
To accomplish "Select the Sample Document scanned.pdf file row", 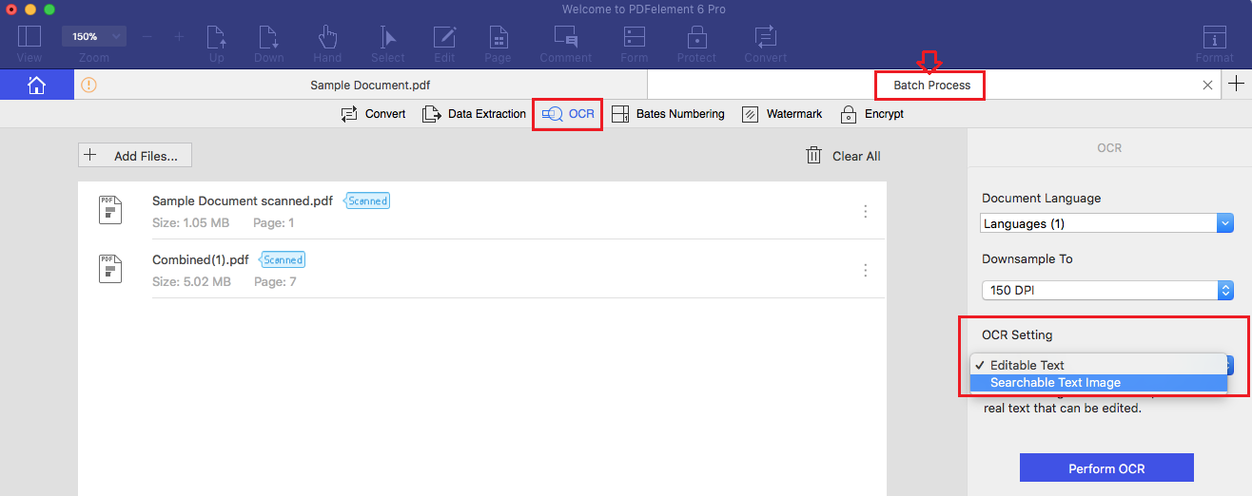I will click(x=476, y=211).
